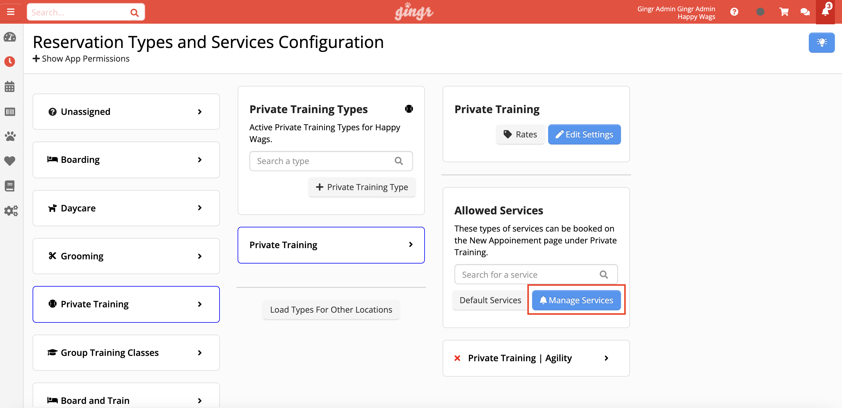Screen dimensions: 842x408
Task: Open the hamburger menu
Action: tap(11, 12)
